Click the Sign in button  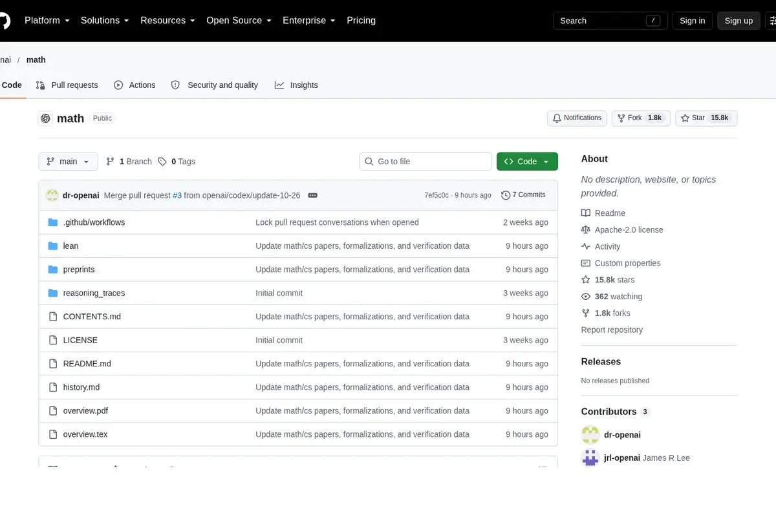(693, 21)
